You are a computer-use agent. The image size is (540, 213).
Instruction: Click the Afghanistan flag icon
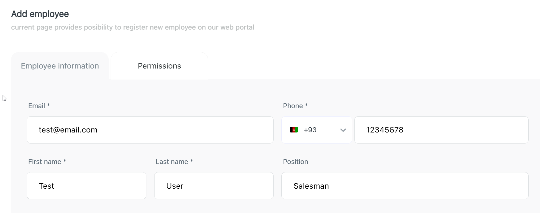click(x=294, y=130)
